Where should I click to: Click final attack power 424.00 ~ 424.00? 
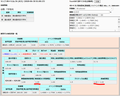coord(13,80)
